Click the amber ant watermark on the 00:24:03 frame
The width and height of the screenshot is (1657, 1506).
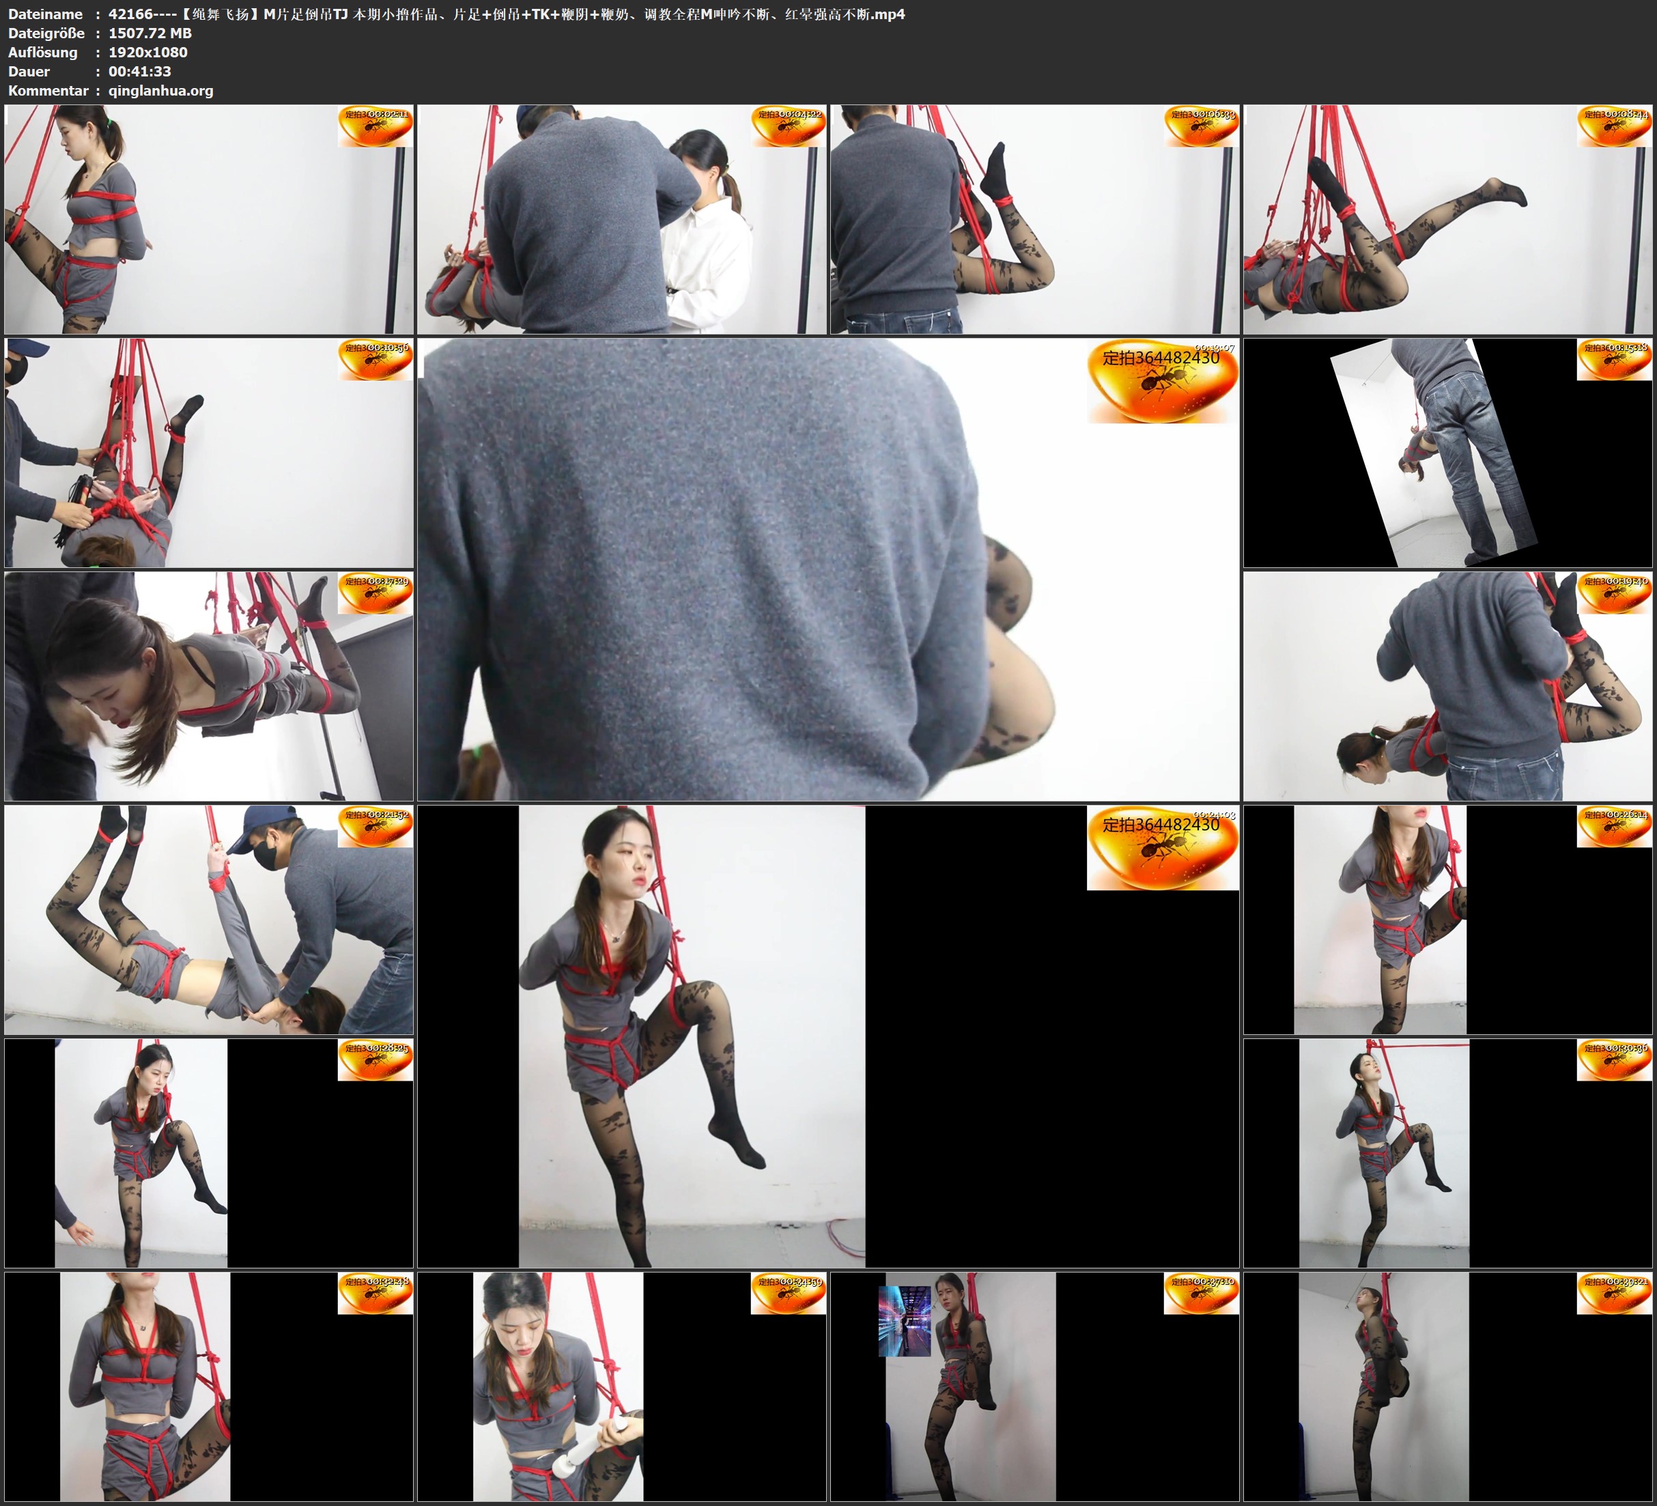tap(1162, 847)
